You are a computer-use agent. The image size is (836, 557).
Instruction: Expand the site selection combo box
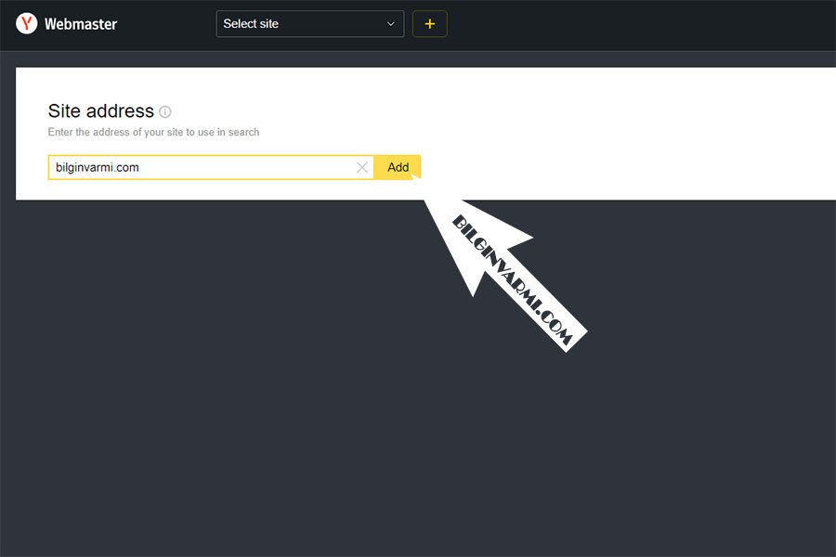point(309,23)
